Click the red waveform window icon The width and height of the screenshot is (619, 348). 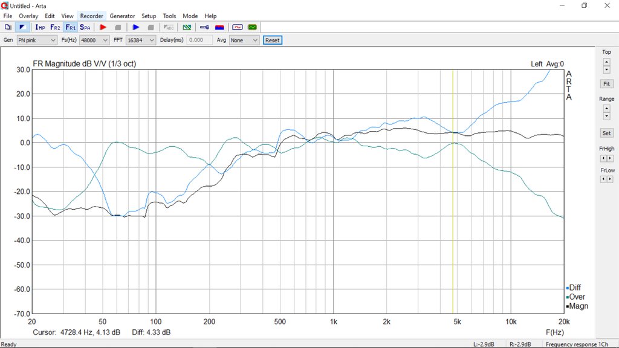point(238,27)
